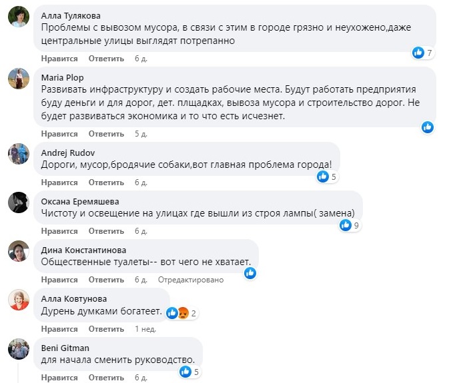Click like reaction icon on Maria Plop's comment
The width and height of the screenshot is (463, 383).
point(428,127)
